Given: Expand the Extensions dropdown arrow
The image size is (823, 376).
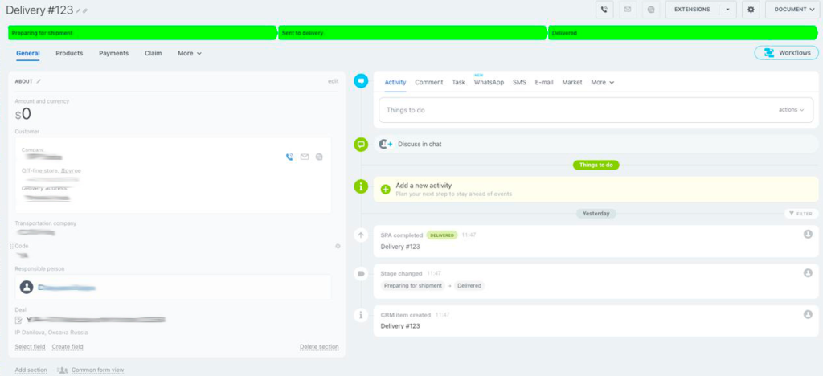Looking at the screenshot, I should pyautogui.click(x=727, y=10).
